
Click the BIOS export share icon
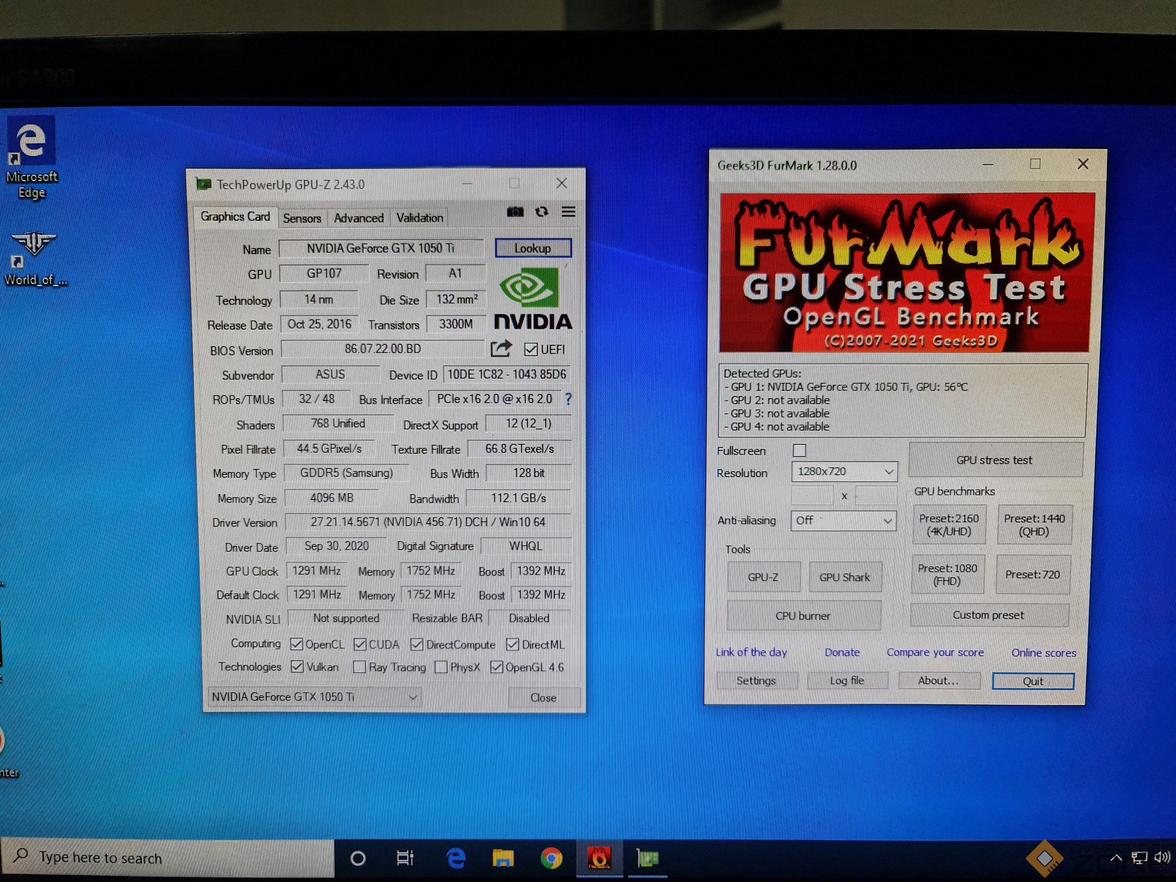click(x=501, y=349)
